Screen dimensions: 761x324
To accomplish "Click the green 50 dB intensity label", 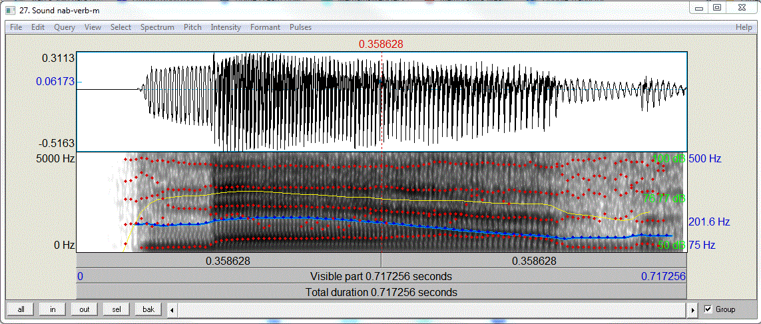I will (x=671, y=245).
